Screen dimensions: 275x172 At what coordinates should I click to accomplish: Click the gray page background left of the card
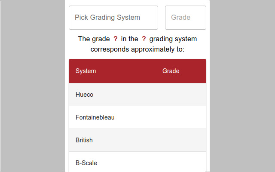32,86
